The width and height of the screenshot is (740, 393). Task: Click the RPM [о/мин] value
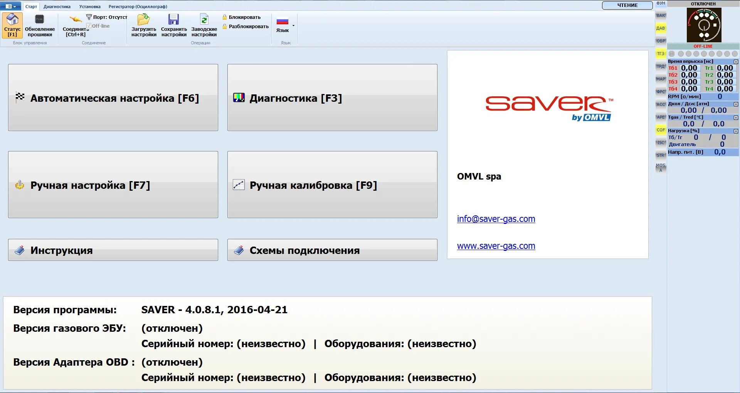[x=720, y=97]
